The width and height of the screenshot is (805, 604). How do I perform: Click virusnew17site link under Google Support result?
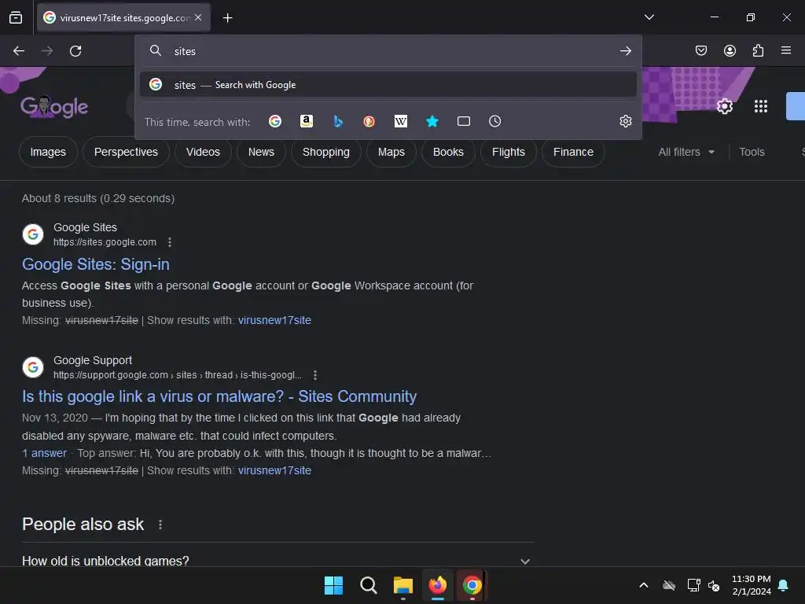[274, 470]
